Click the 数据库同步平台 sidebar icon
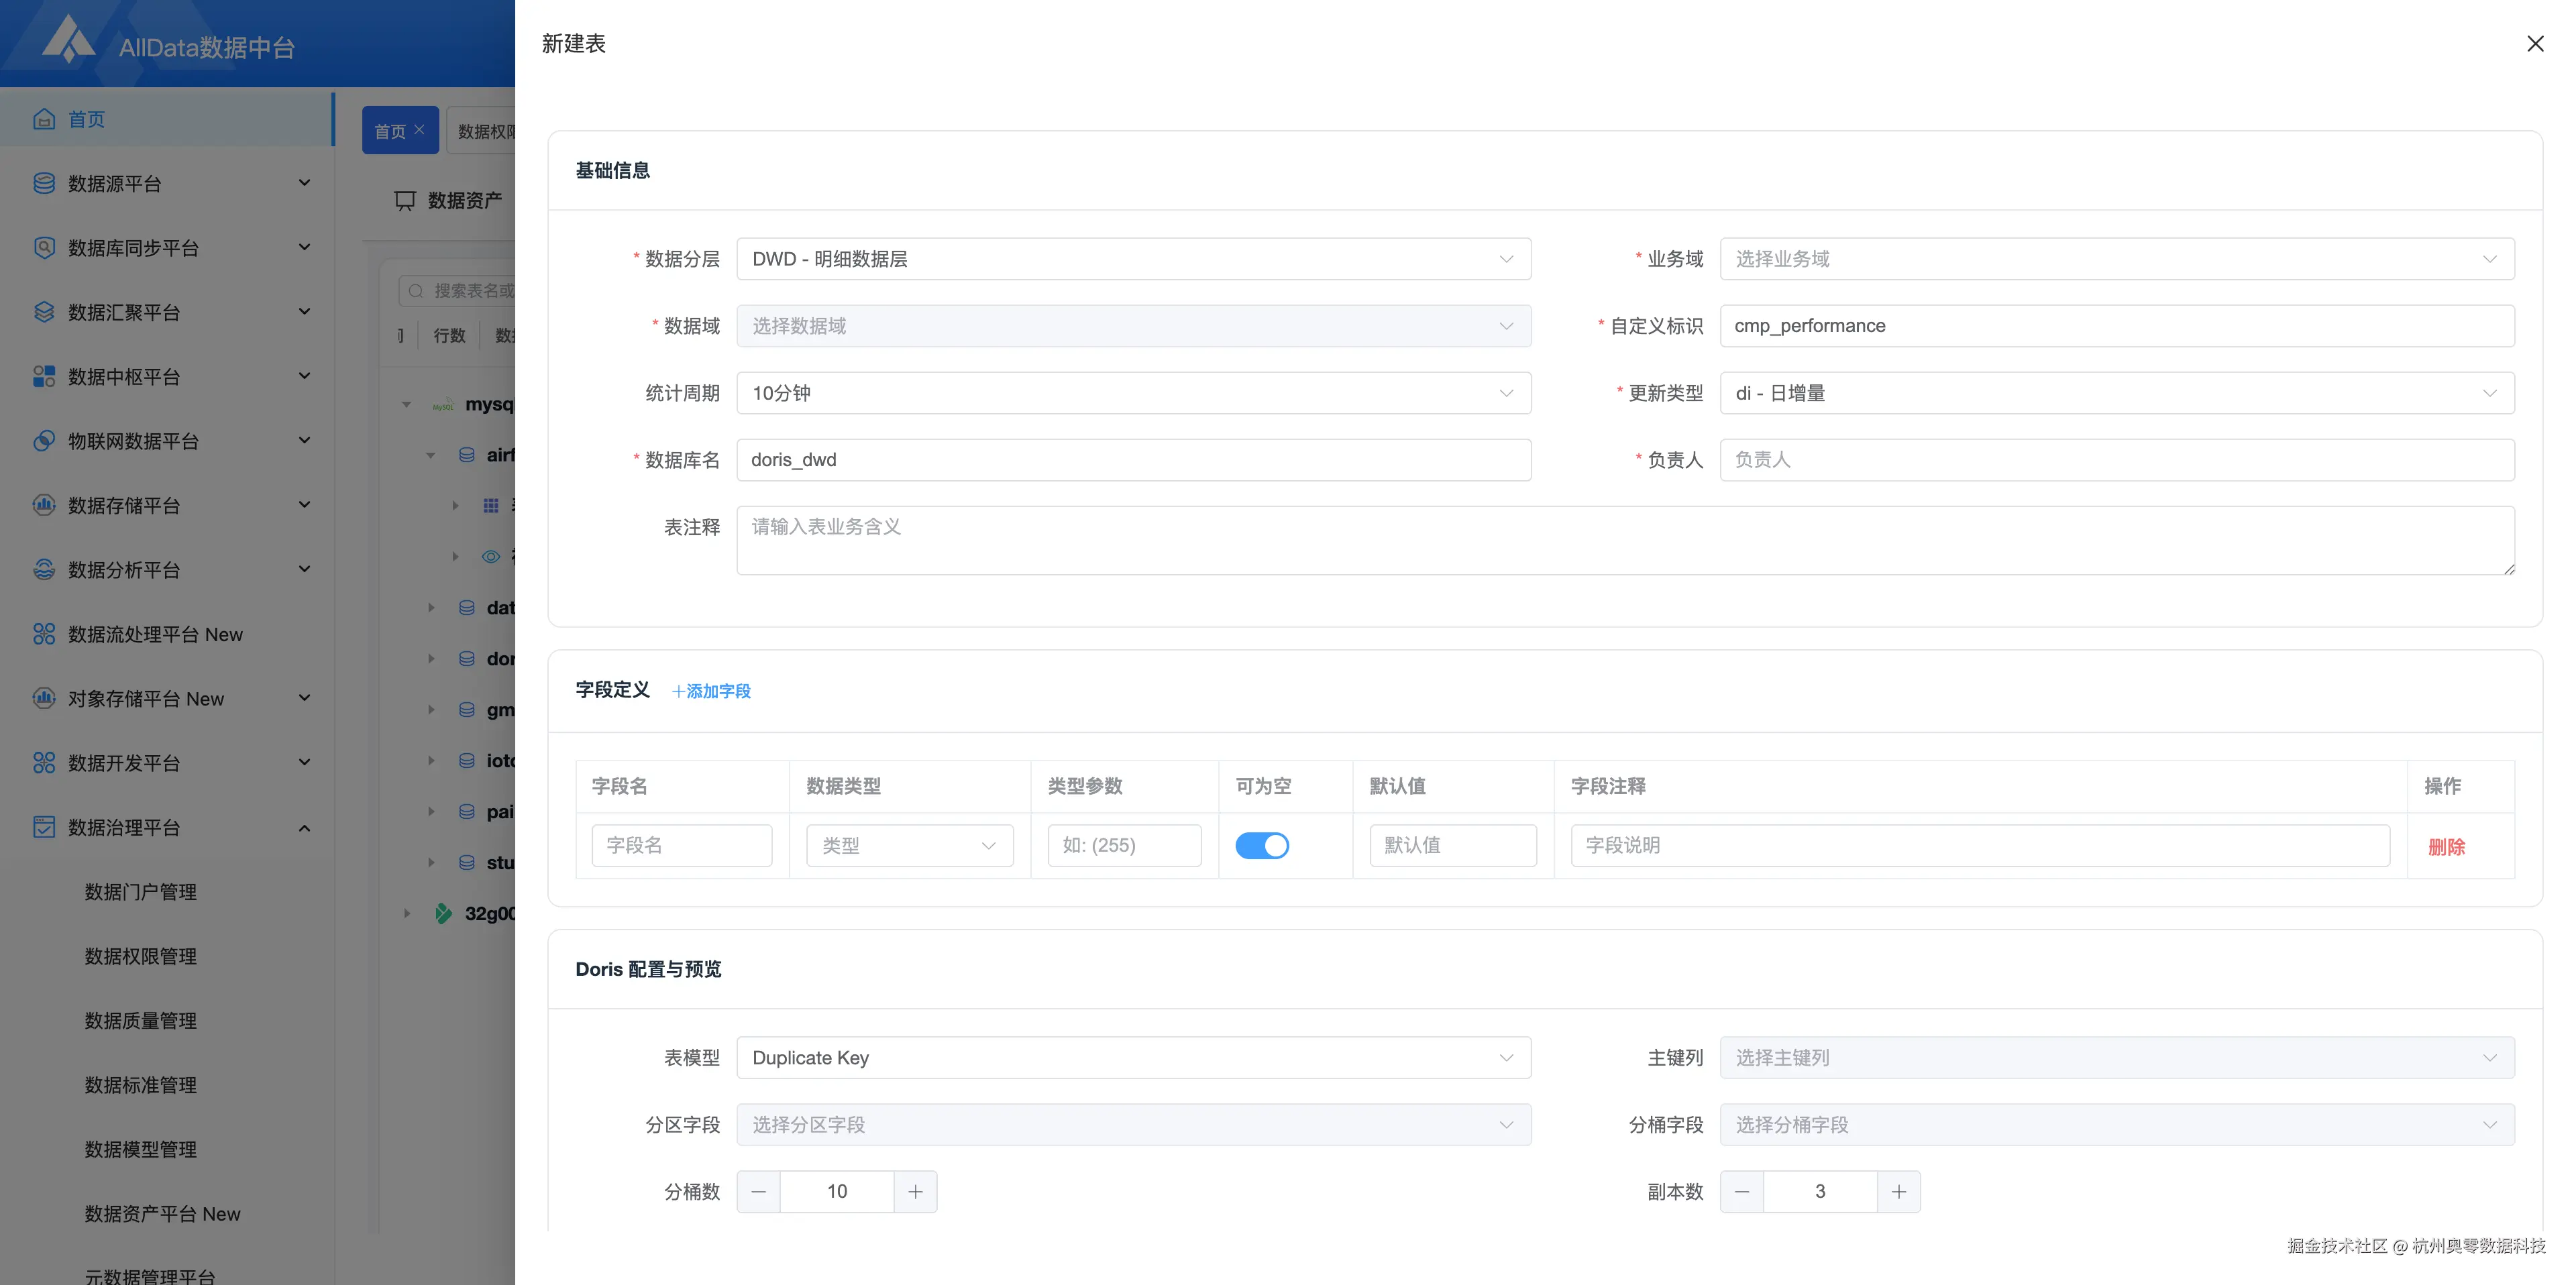 pyautogui.click(x=43, y=247)
